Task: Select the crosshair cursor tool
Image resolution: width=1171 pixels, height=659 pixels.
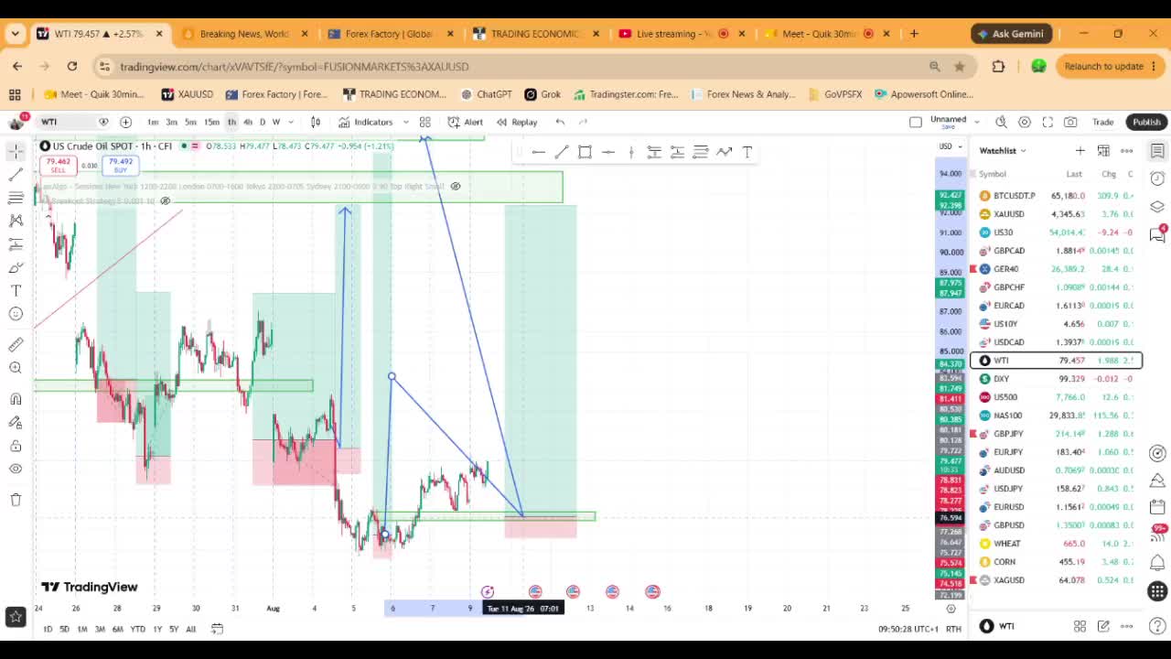Action: point(16,152)
